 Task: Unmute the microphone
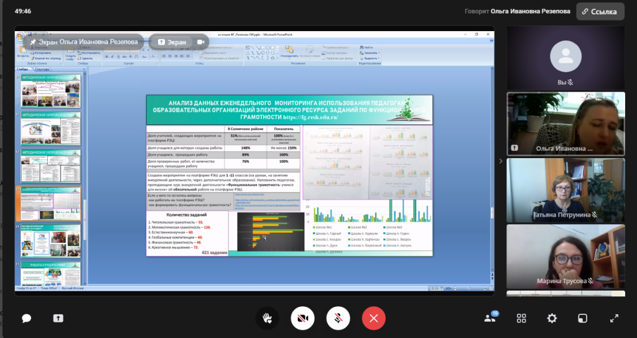point(338,318)
